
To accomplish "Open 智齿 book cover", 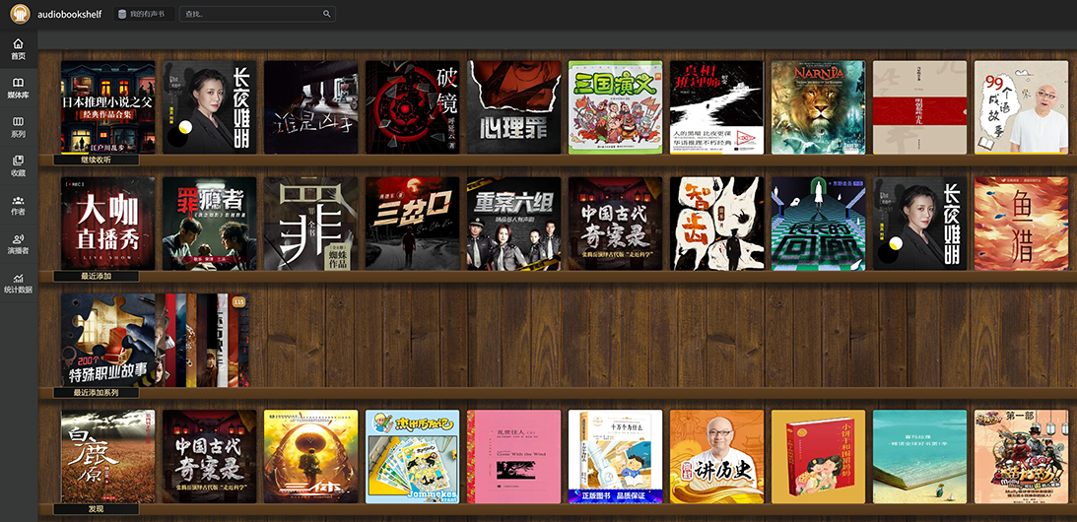I will (717, 224).
